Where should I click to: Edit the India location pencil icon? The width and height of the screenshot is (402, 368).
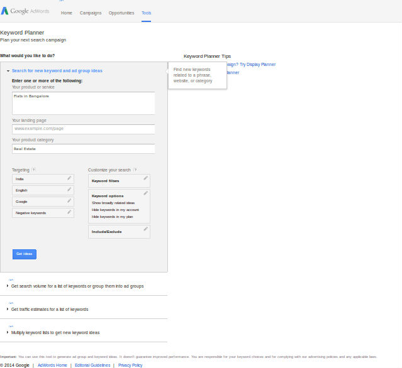tap(69, 178)
